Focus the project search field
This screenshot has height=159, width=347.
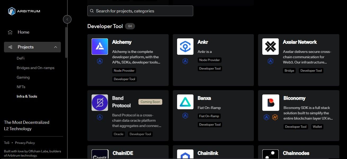[x=140, y=11]
